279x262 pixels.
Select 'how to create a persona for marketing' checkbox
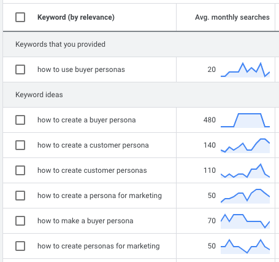click(20, 196)
